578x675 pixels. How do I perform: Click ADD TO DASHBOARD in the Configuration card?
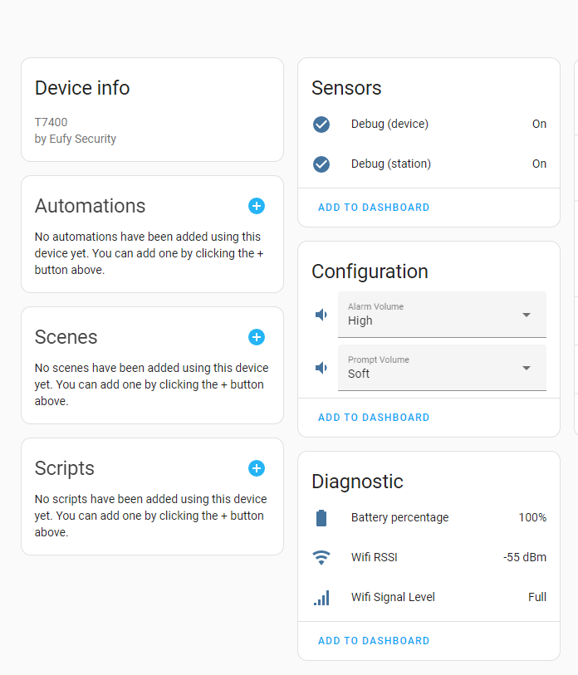pyautogui.click(x=374, y=418)
